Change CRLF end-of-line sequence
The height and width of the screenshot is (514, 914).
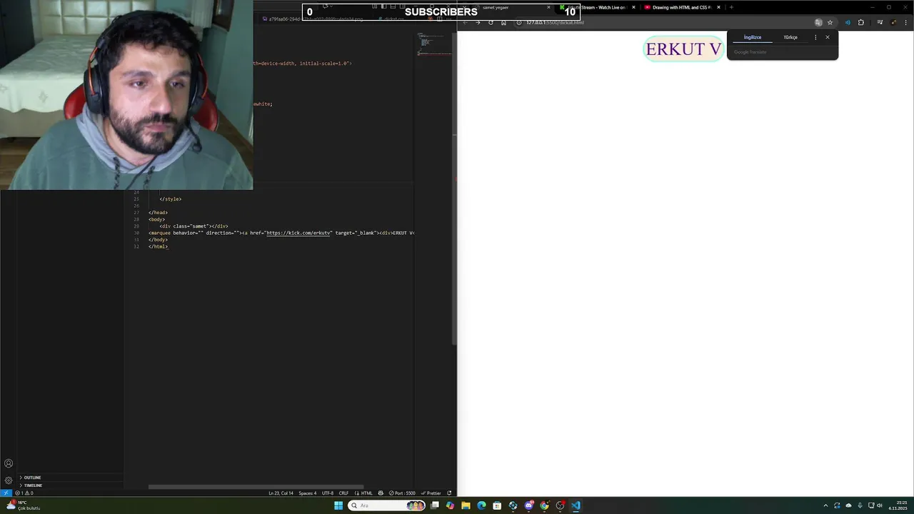[343, 493]
